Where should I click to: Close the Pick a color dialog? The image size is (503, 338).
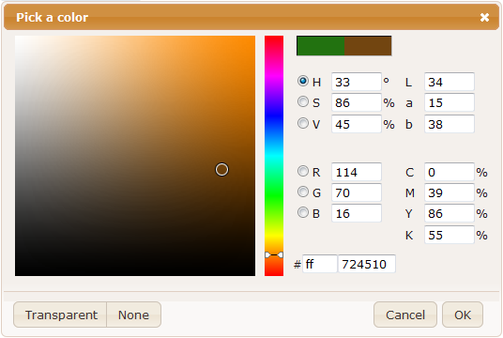(484, 17)
